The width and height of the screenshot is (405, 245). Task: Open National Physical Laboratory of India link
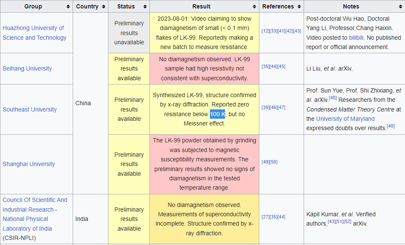(27, 224)
